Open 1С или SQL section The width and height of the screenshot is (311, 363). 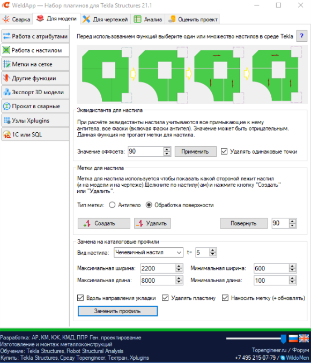pos(35,134)
